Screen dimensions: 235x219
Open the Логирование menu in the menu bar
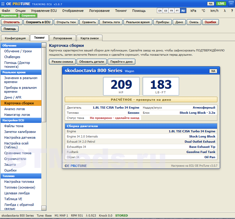pyautogui.click(x=99, y=11)
